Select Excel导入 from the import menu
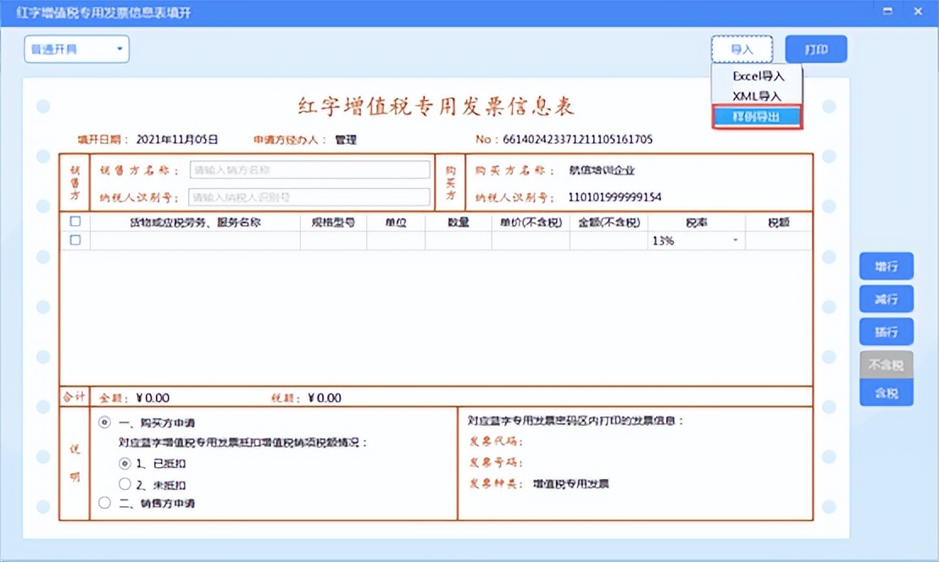The width and height of the screenshot is (939, 562). pos(757,76)
